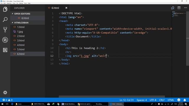Image resolution: width=189 pixels, height=106 pixels.
Task: Open the File menu
Action: 1,3
